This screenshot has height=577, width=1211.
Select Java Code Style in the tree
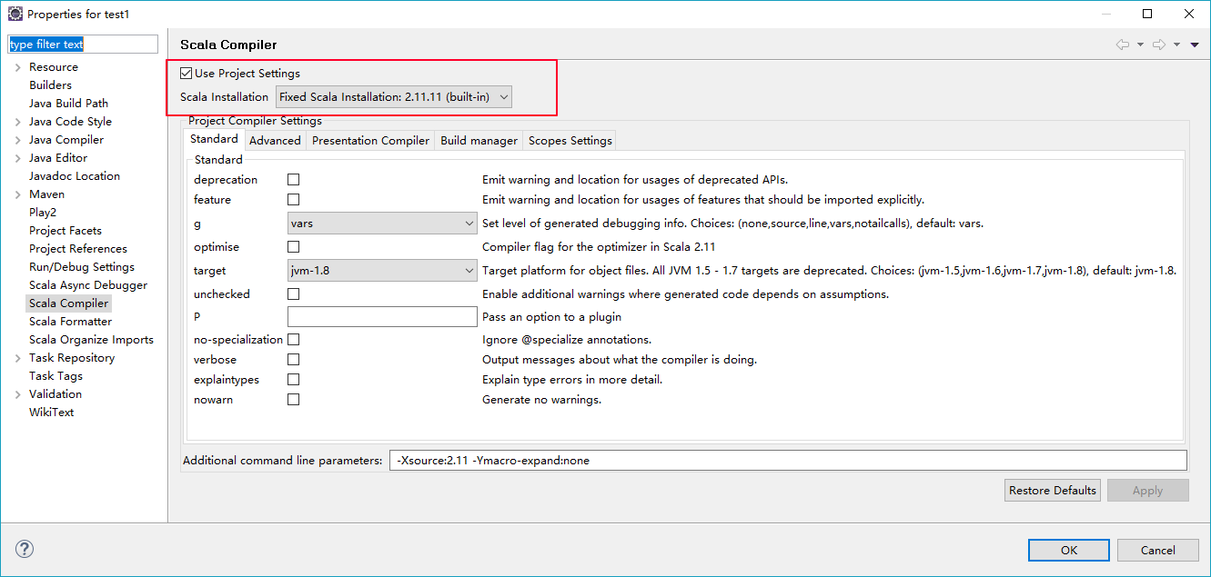click(70, 122)
